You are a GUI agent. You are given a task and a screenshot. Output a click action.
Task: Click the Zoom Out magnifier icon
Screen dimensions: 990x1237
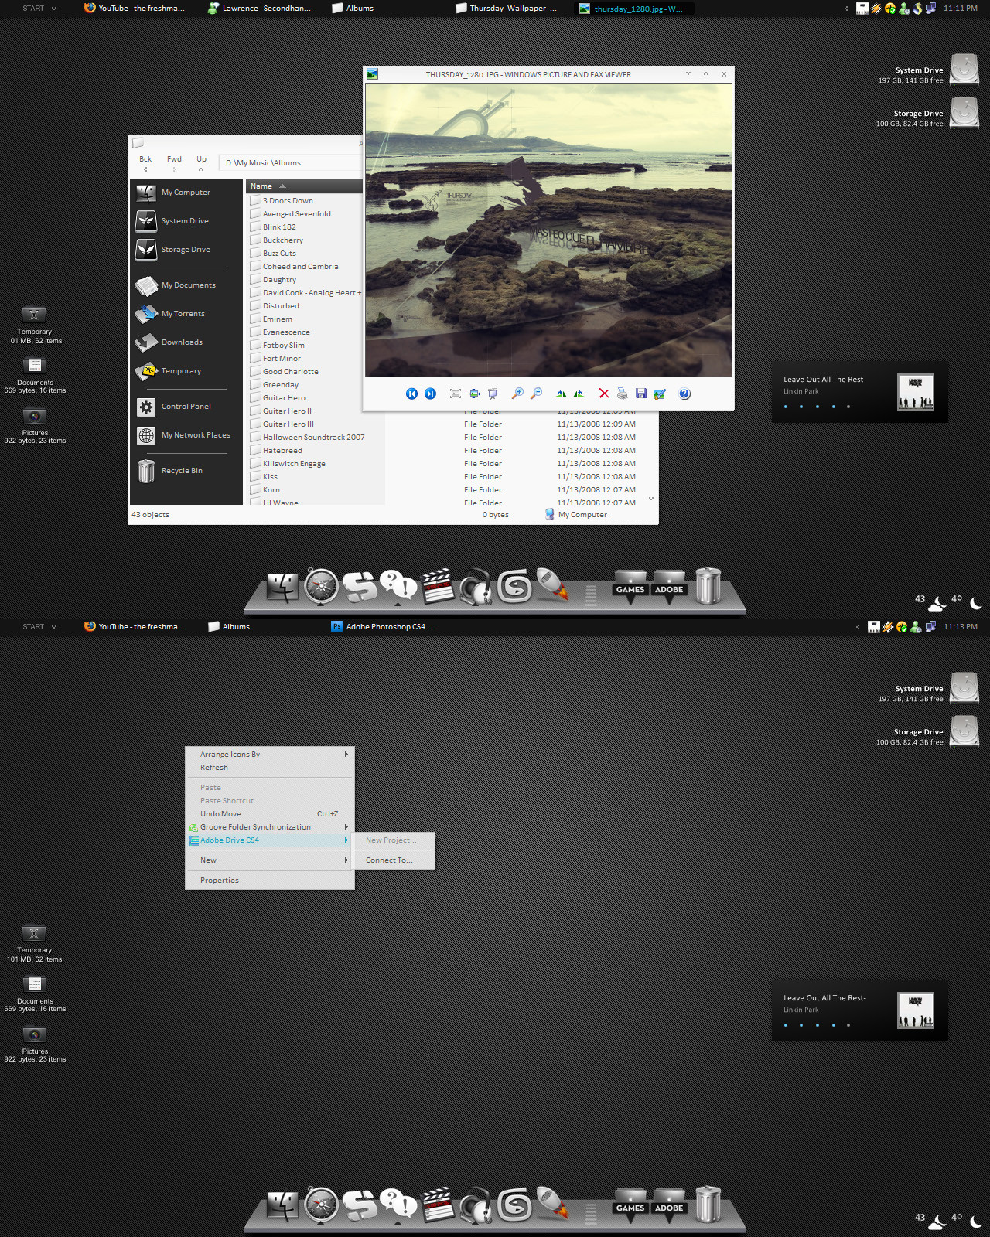point(536,394)
